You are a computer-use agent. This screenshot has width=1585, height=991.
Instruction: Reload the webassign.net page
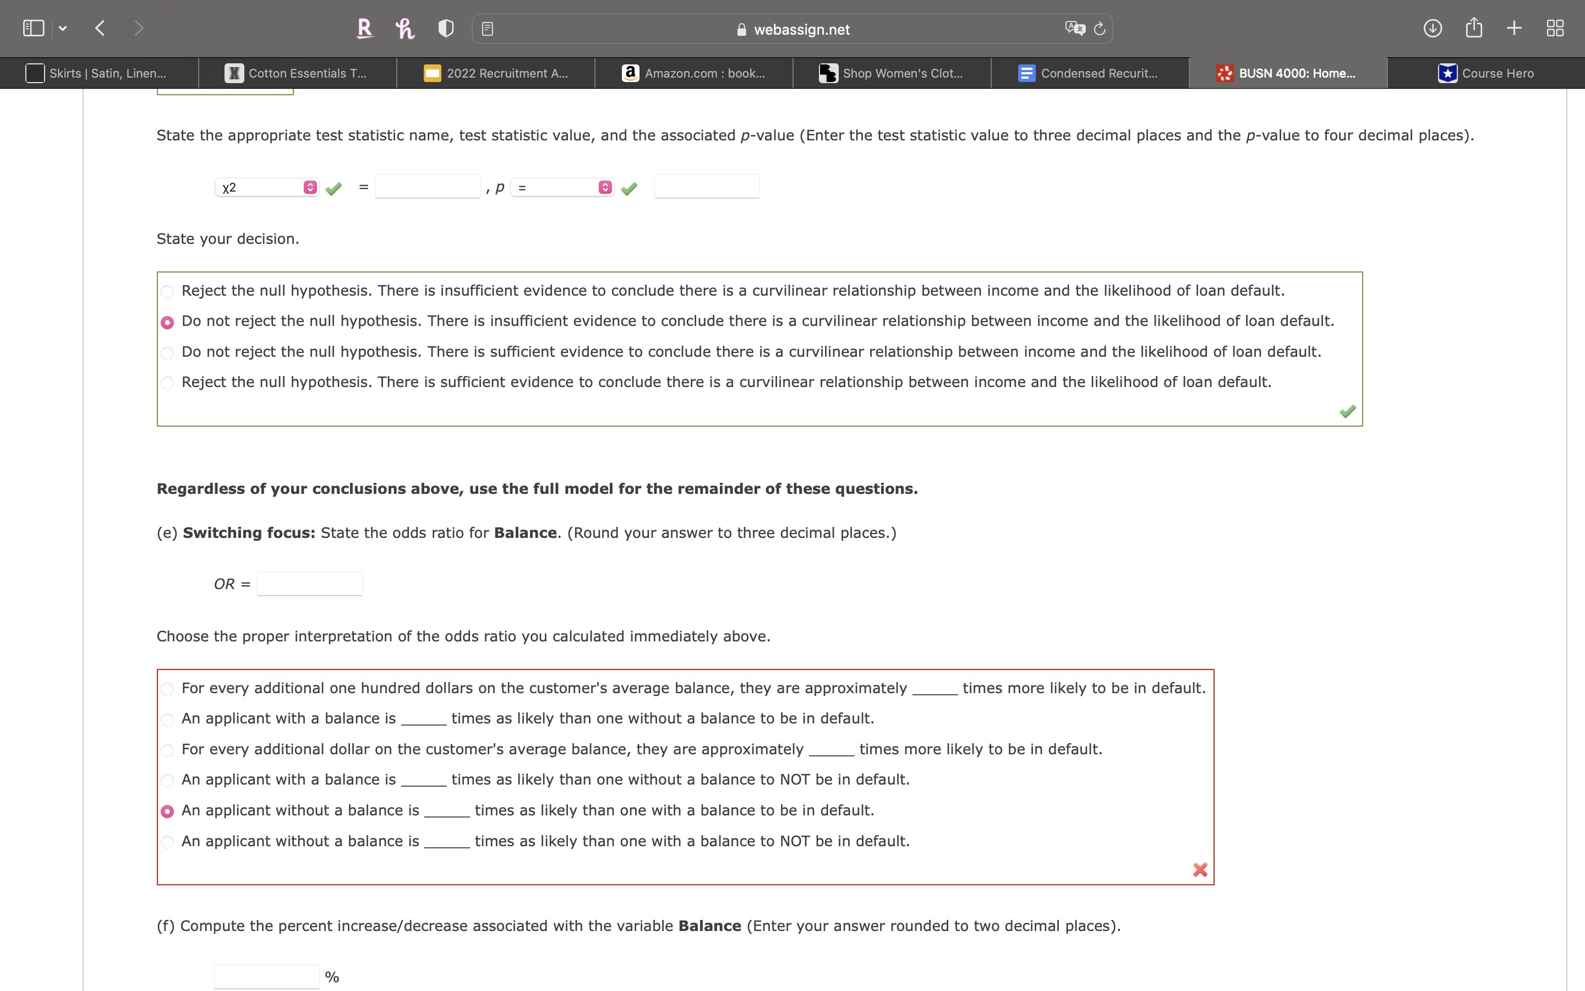click(x=1098, y=28)
